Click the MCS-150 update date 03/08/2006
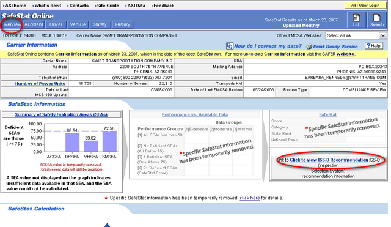 (x=161, y=90)
